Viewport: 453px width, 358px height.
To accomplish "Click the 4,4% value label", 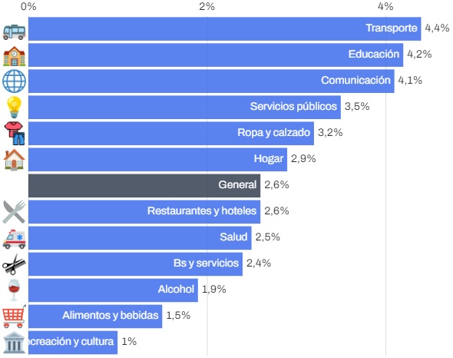I will point(437,28).
